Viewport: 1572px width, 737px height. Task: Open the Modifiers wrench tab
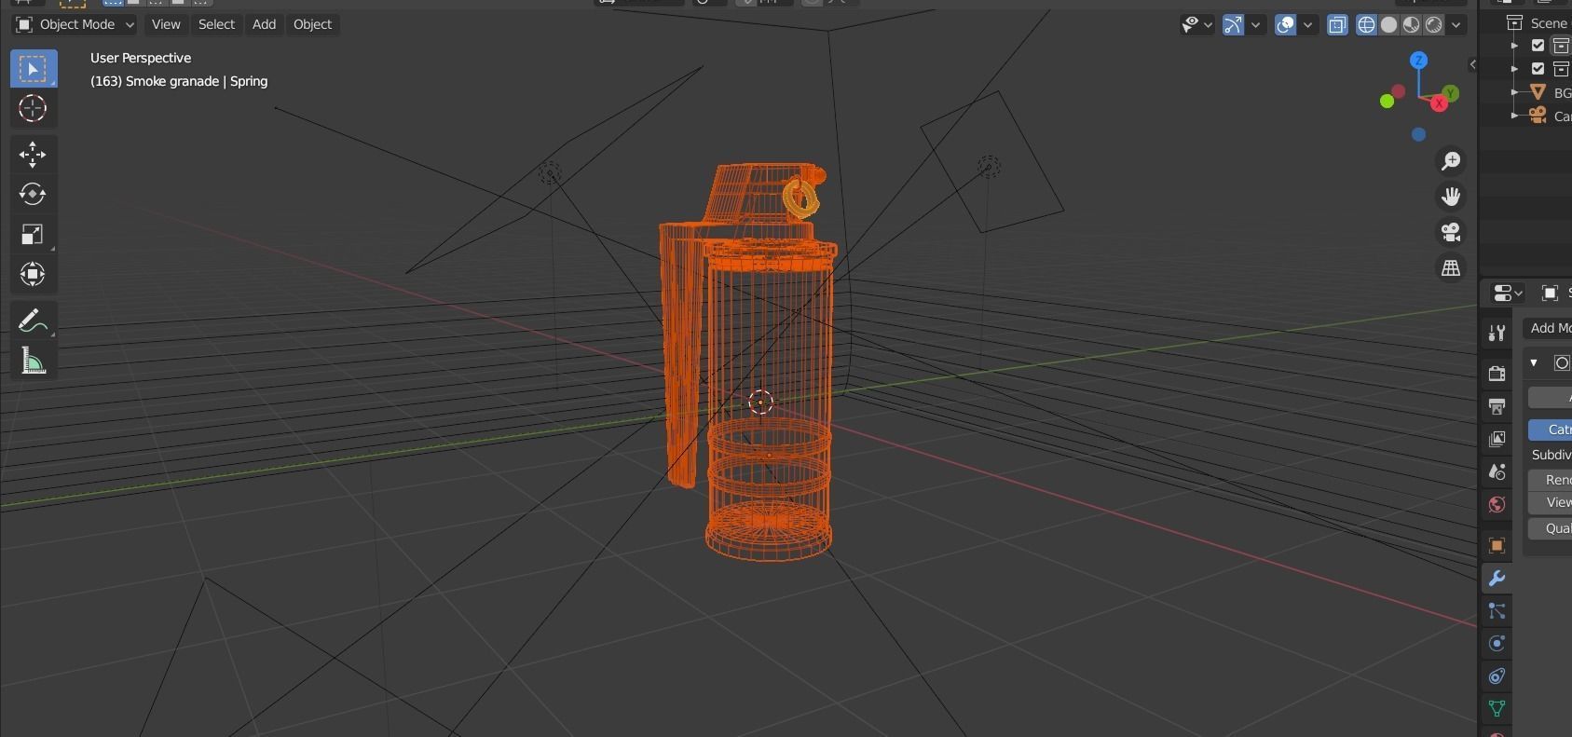[1497, 579]
